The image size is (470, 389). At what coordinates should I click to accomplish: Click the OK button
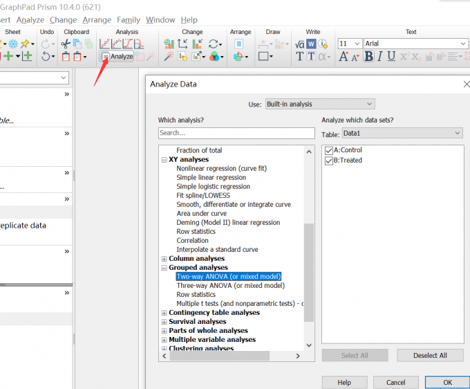point(447,382)
